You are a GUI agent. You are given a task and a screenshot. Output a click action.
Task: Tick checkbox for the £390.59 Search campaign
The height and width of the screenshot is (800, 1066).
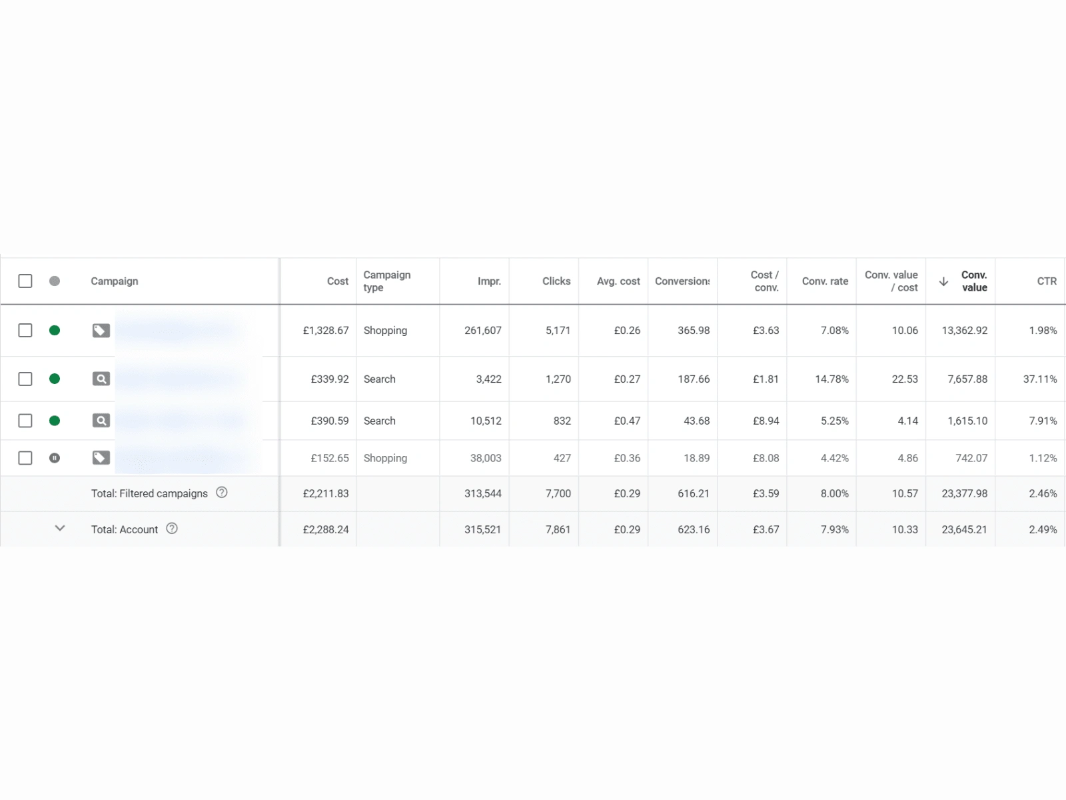pos(25,421)
